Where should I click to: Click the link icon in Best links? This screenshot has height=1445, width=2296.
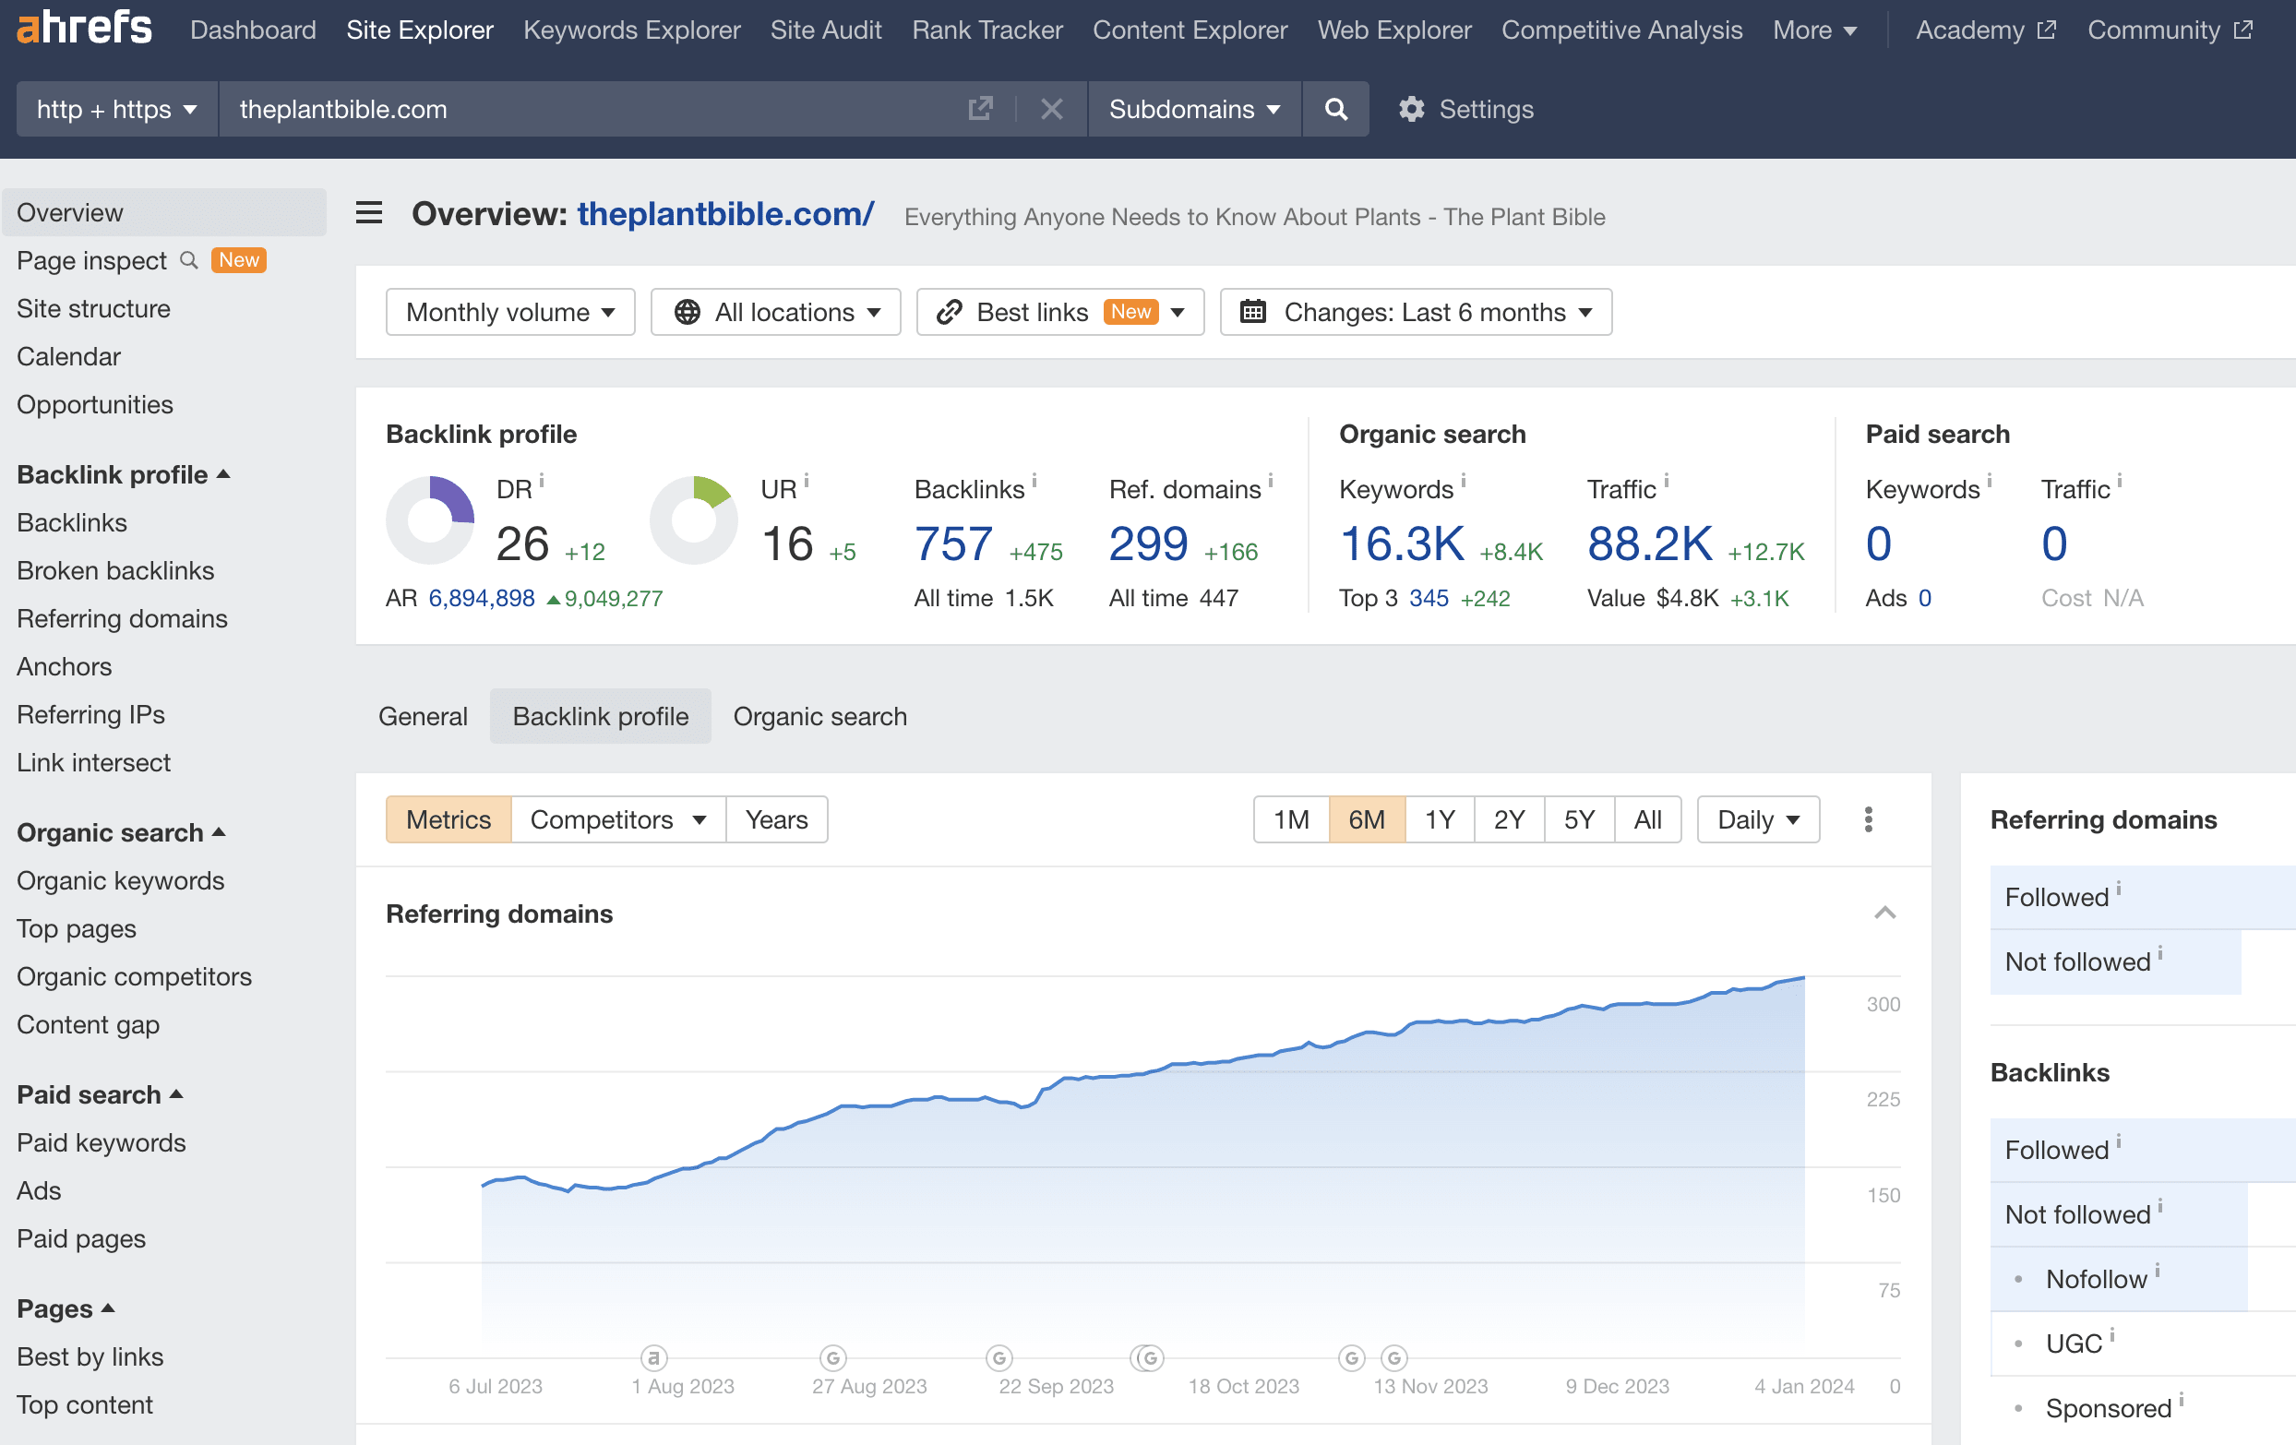[949, 312]
